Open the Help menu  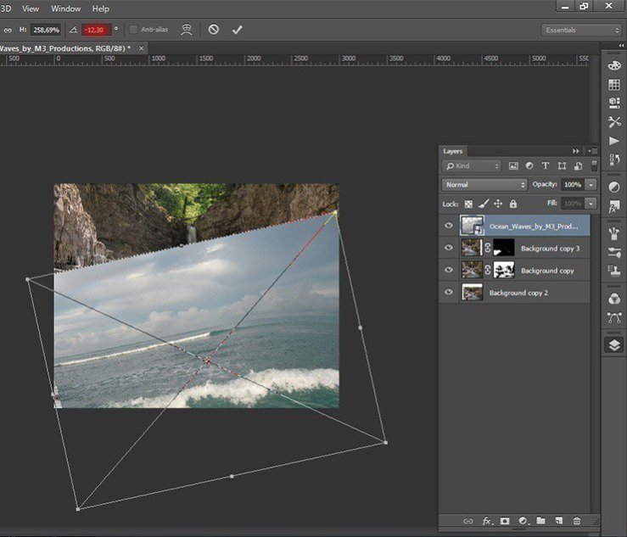(x=100, y=8)
